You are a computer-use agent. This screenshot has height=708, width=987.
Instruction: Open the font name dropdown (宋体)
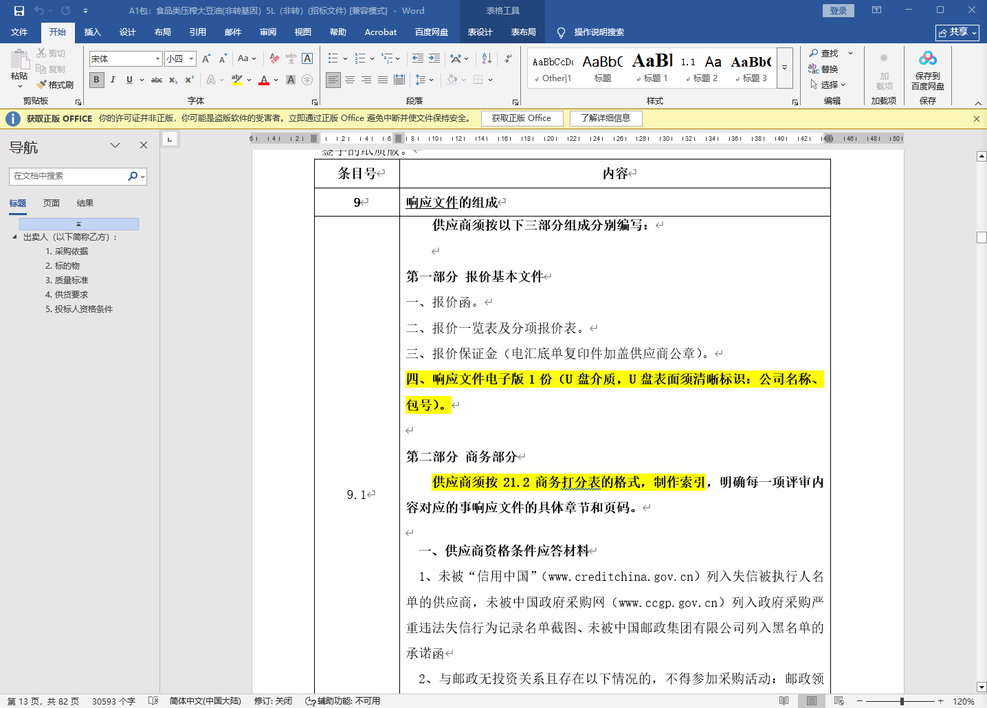[x=157, y=59]
